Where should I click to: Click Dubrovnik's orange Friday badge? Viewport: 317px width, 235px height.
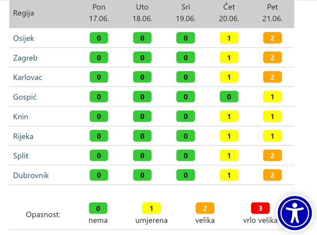[272, 175]
